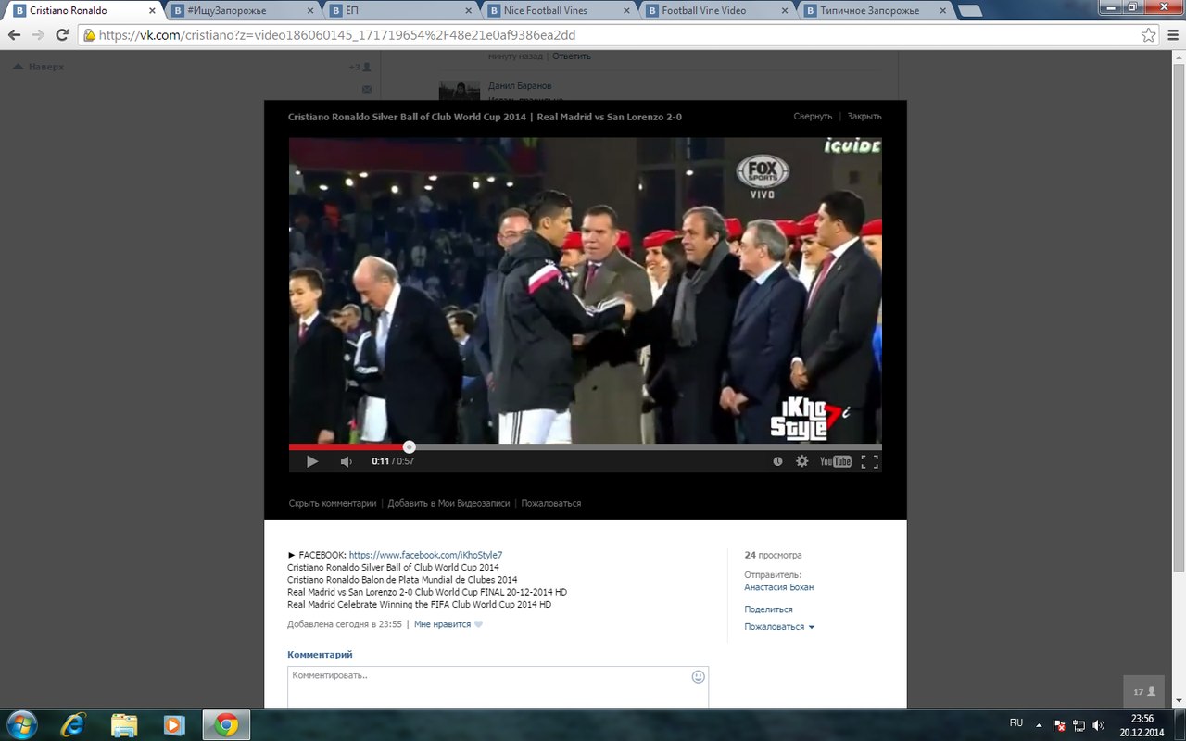This screenshot has height=741, width=1186.
Task: Click the Добавлена сегодня в 23:55 timestamp
Action: coord(345,624)
